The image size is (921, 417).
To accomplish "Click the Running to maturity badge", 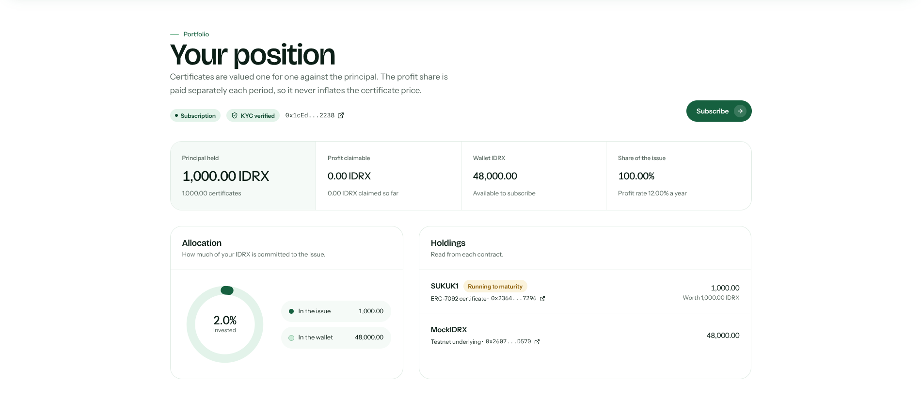I will pyautogui.click(x=495, y=287).
